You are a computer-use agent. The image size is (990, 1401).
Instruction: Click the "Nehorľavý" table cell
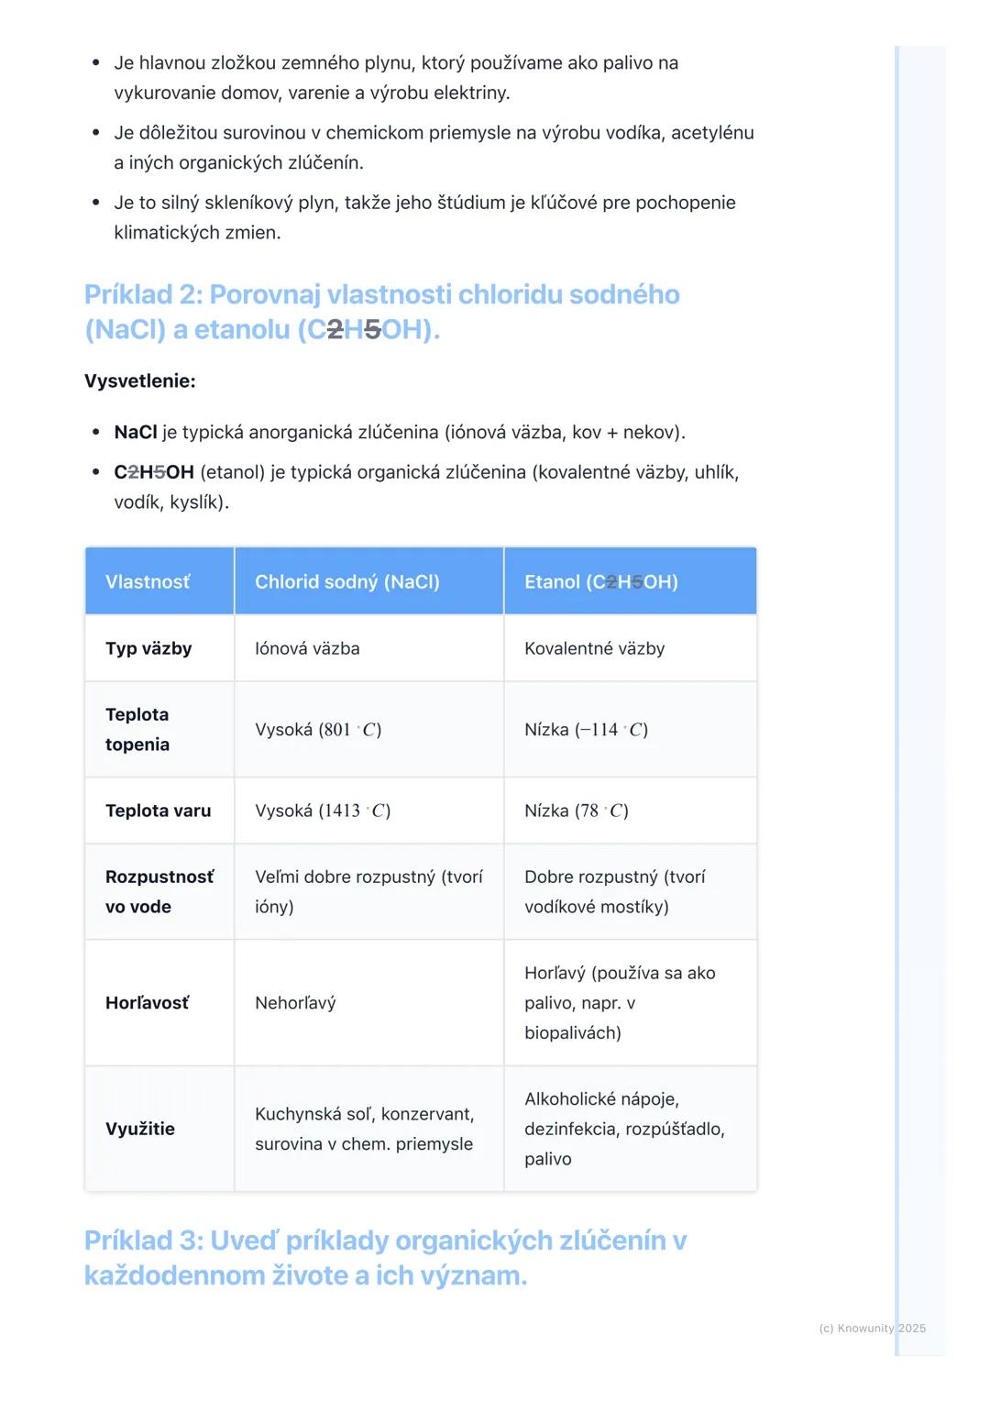pos(295,1003)
